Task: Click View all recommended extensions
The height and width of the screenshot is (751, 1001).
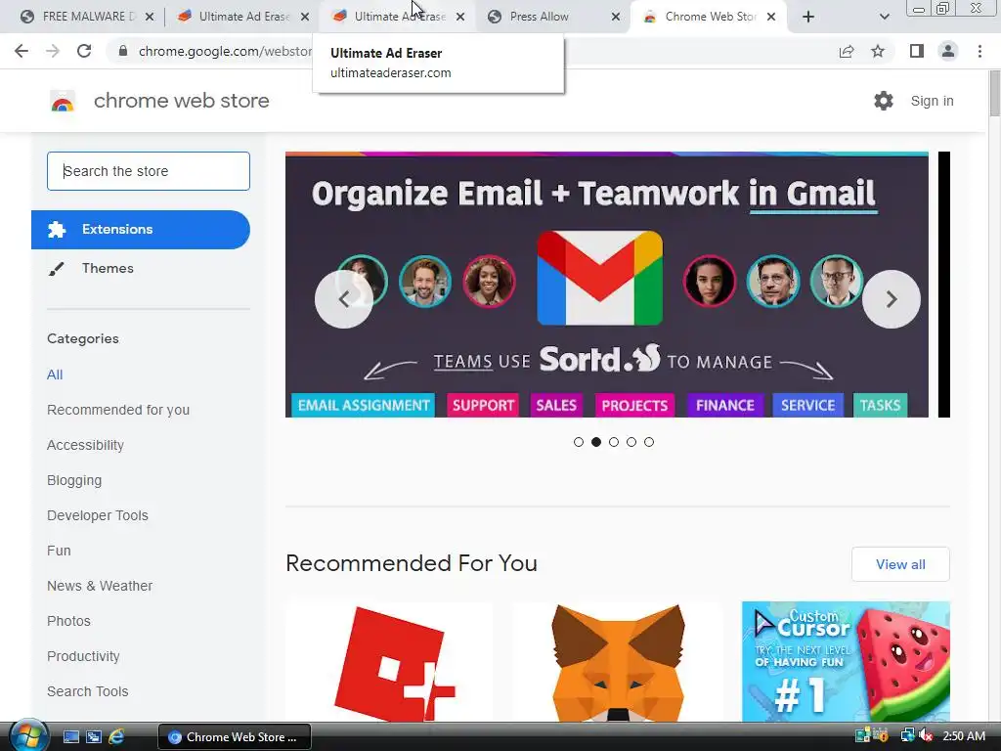Action: [x=900, y=564]
